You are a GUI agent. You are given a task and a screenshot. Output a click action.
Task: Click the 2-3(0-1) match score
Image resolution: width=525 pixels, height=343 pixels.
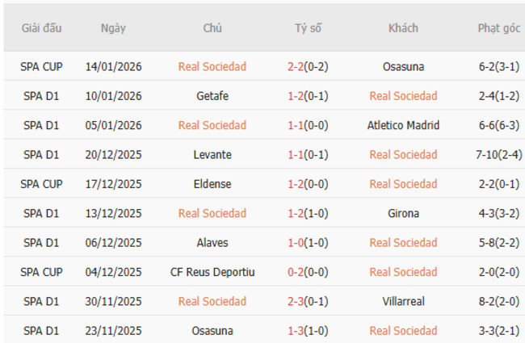(308, 301)
